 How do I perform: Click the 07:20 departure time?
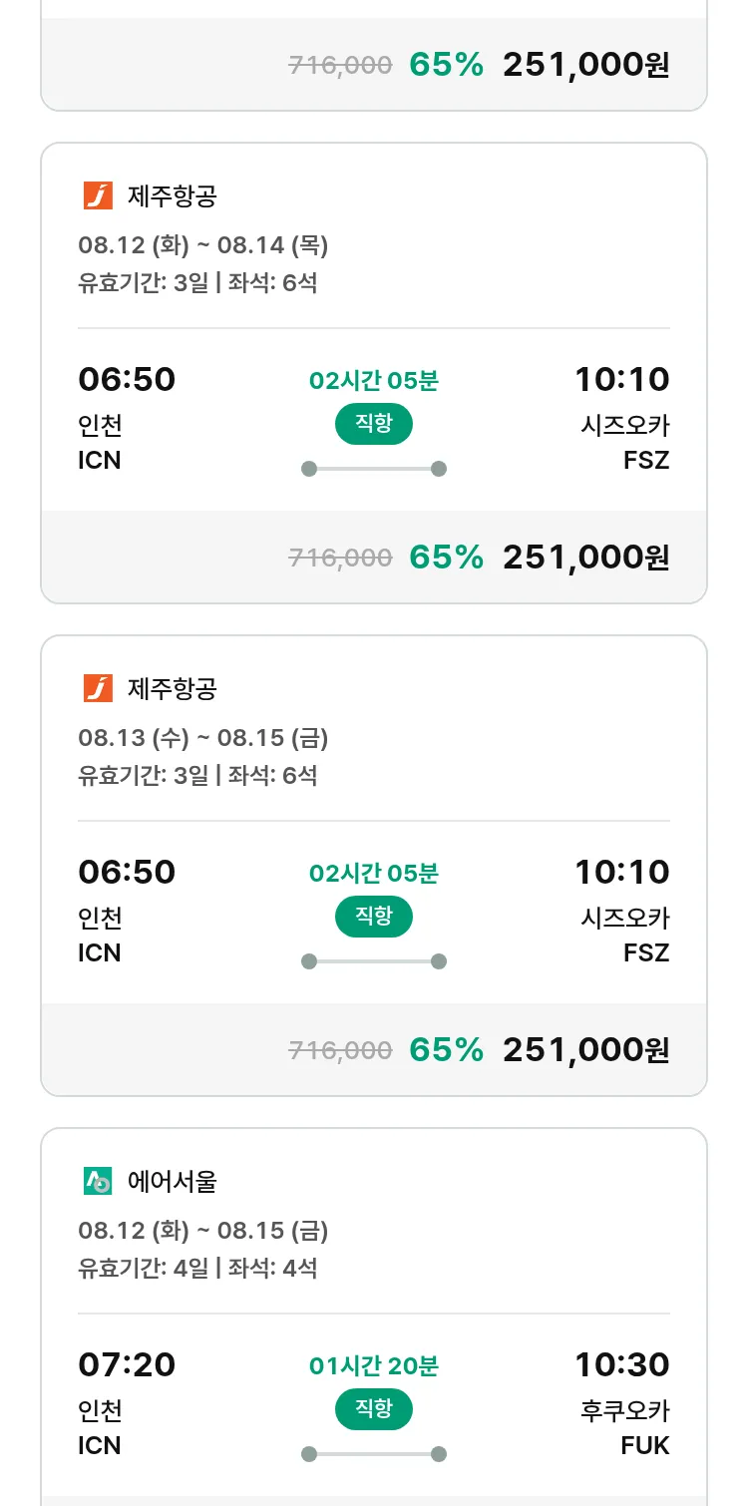coord(127,1364)
